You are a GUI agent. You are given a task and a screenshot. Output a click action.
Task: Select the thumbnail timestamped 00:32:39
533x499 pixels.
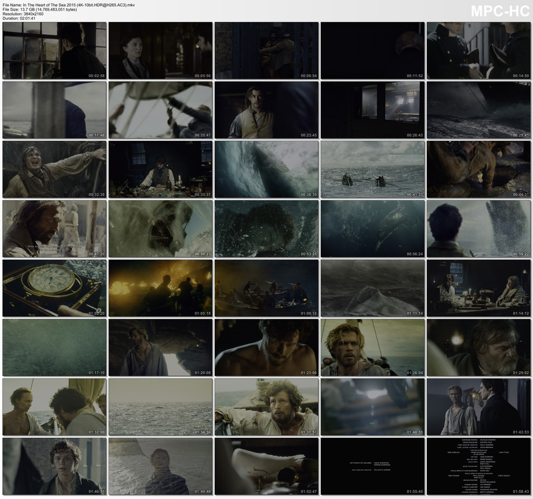point(54,170)
